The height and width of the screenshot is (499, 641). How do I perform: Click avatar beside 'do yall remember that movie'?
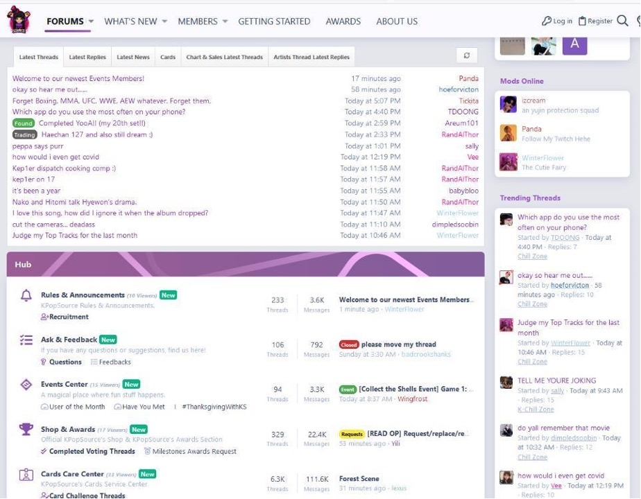pyautogui.click(x=506, y=430)
